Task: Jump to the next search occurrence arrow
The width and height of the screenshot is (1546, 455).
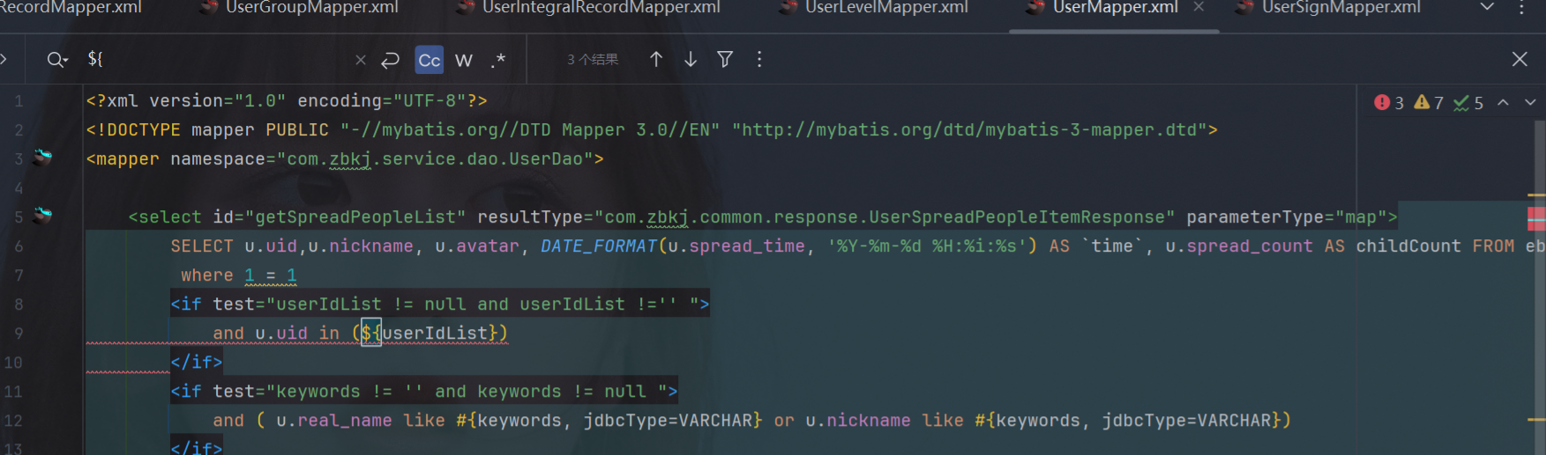Action: (x=691, y=59)
